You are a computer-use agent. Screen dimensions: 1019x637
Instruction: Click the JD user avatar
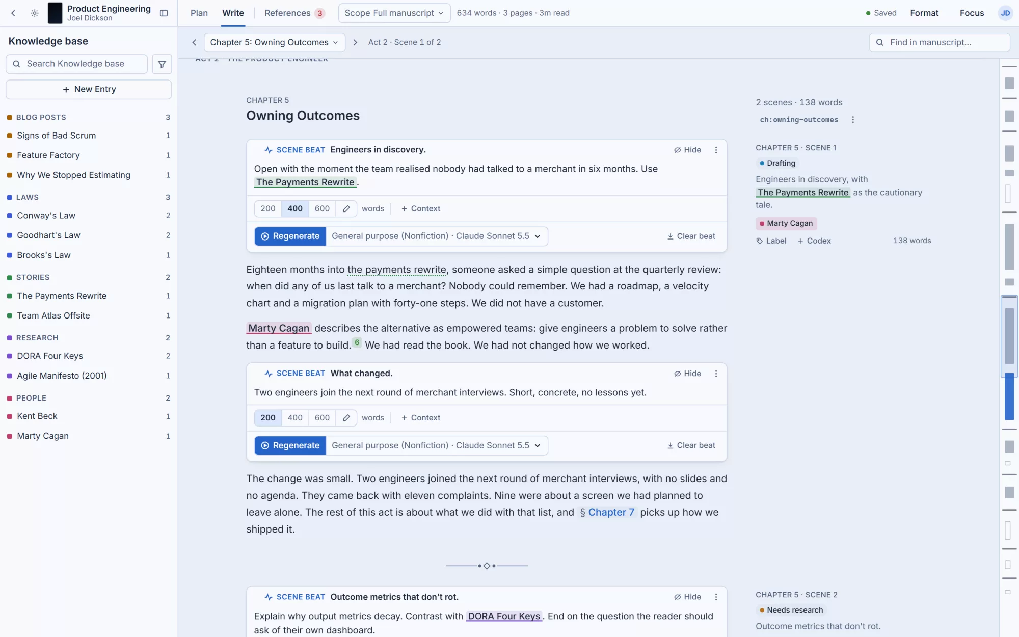[1005, 13]
